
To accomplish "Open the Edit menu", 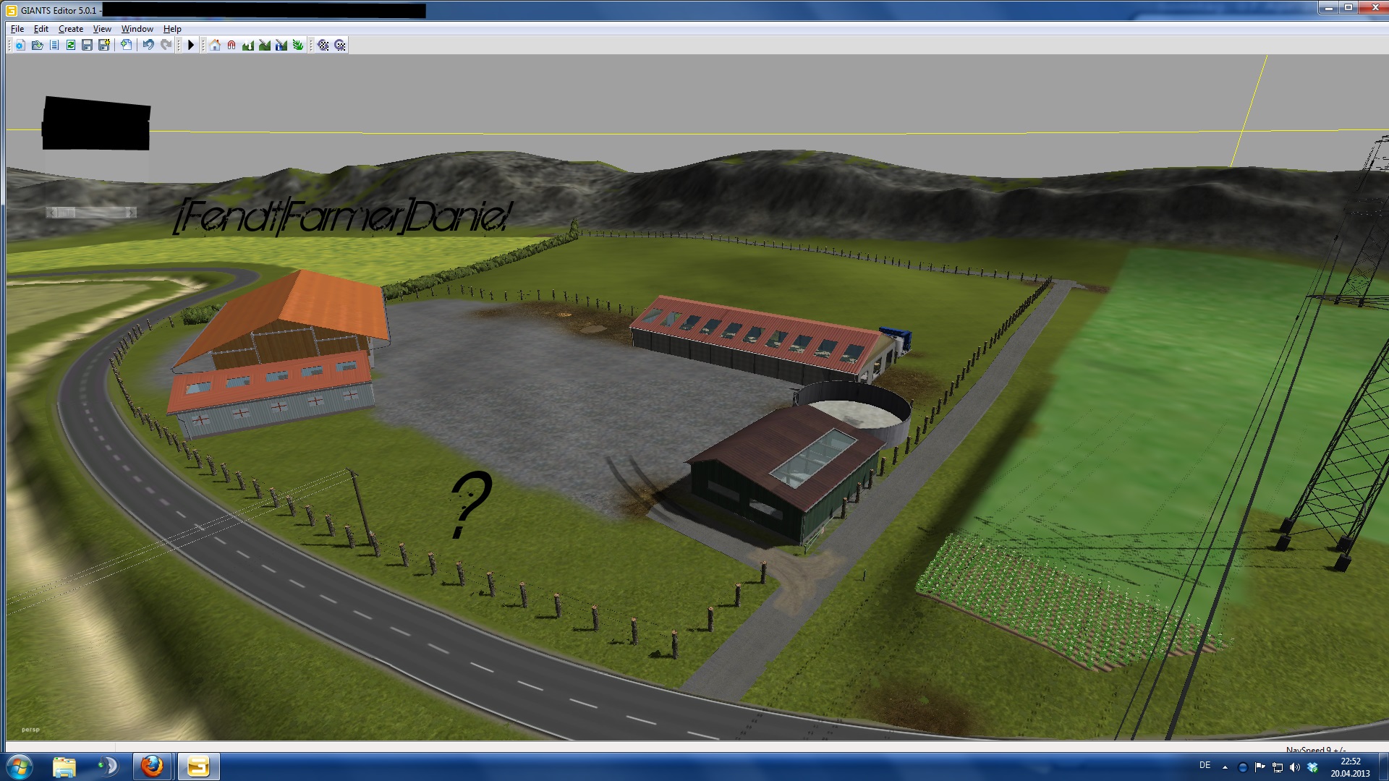I will 41,29.
